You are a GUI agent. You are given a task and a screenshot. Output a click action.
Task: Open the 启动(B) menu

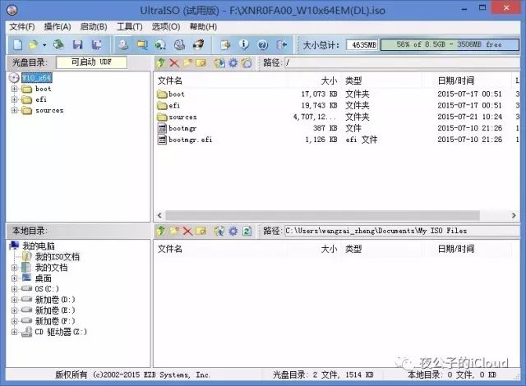point(94,27)
